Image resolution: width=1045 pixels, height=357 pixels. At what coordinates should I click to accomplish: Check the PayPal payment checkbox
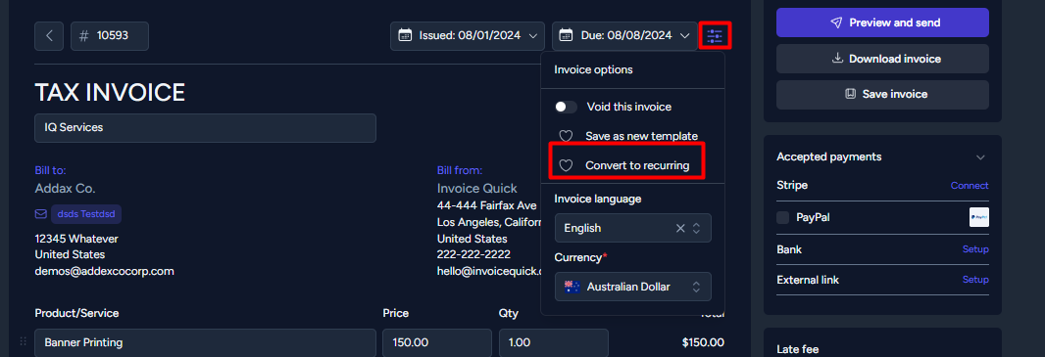tap(783, 217)
